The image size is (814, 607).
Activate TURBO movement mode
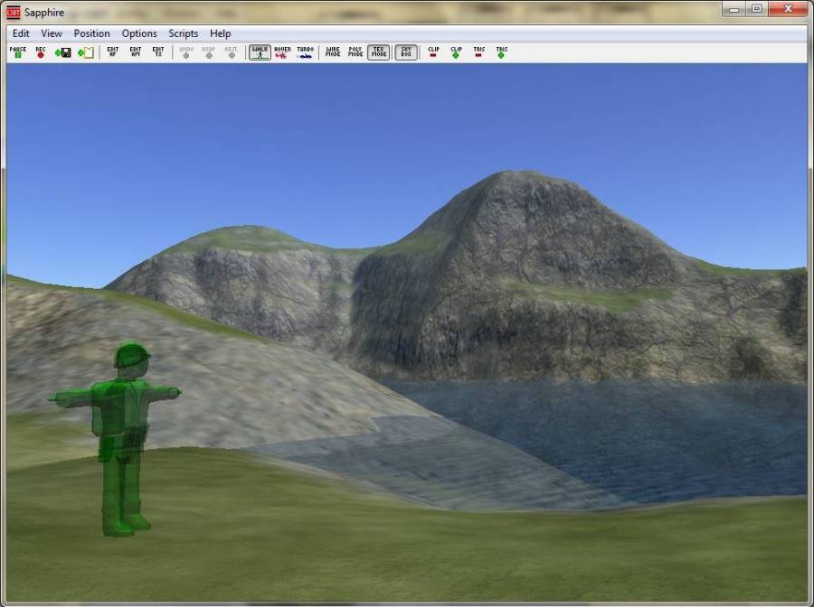(307, 51)
